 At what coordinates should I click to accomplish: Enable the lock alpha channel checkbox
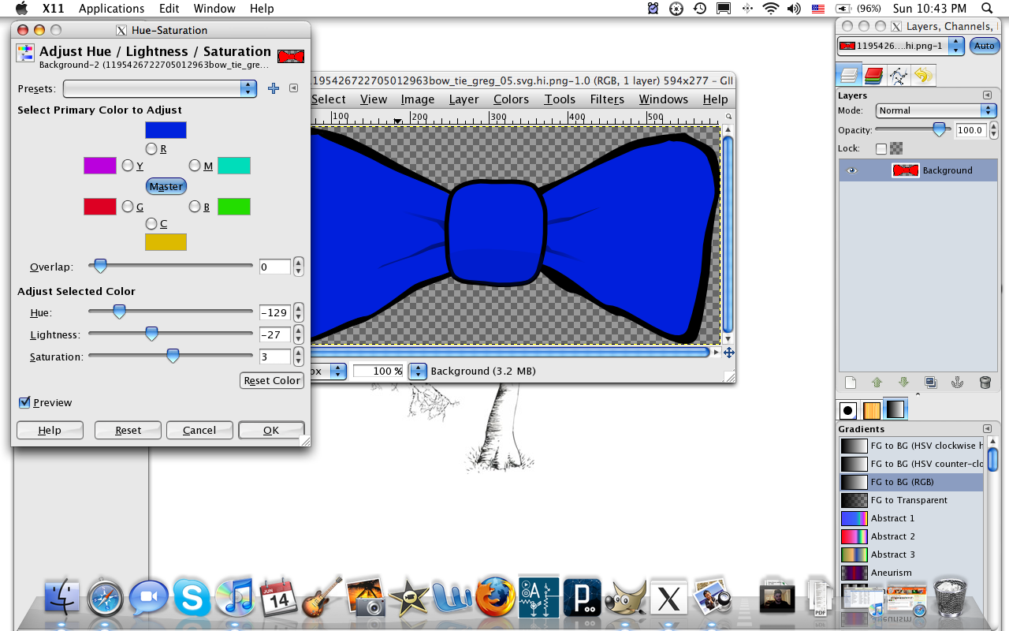click(881, 148)
